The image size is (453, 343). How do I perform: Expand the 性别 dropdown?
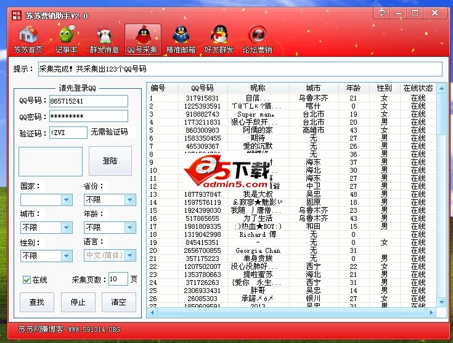[67, 255]
